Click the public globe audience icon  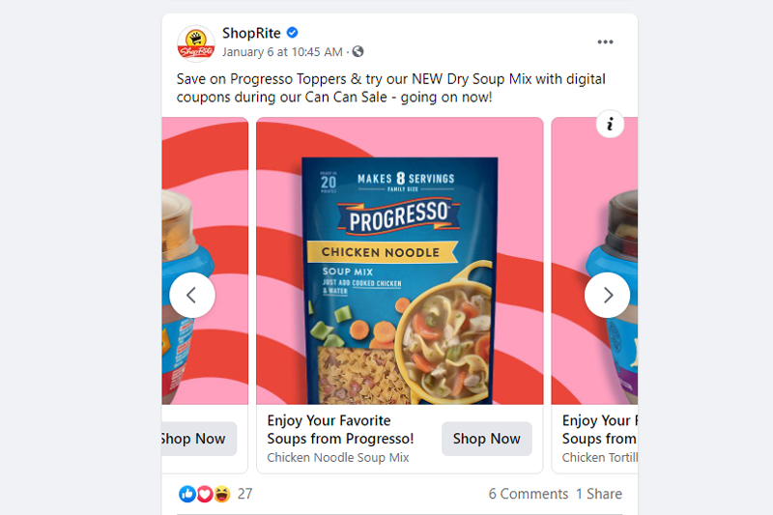click(358, 51)
